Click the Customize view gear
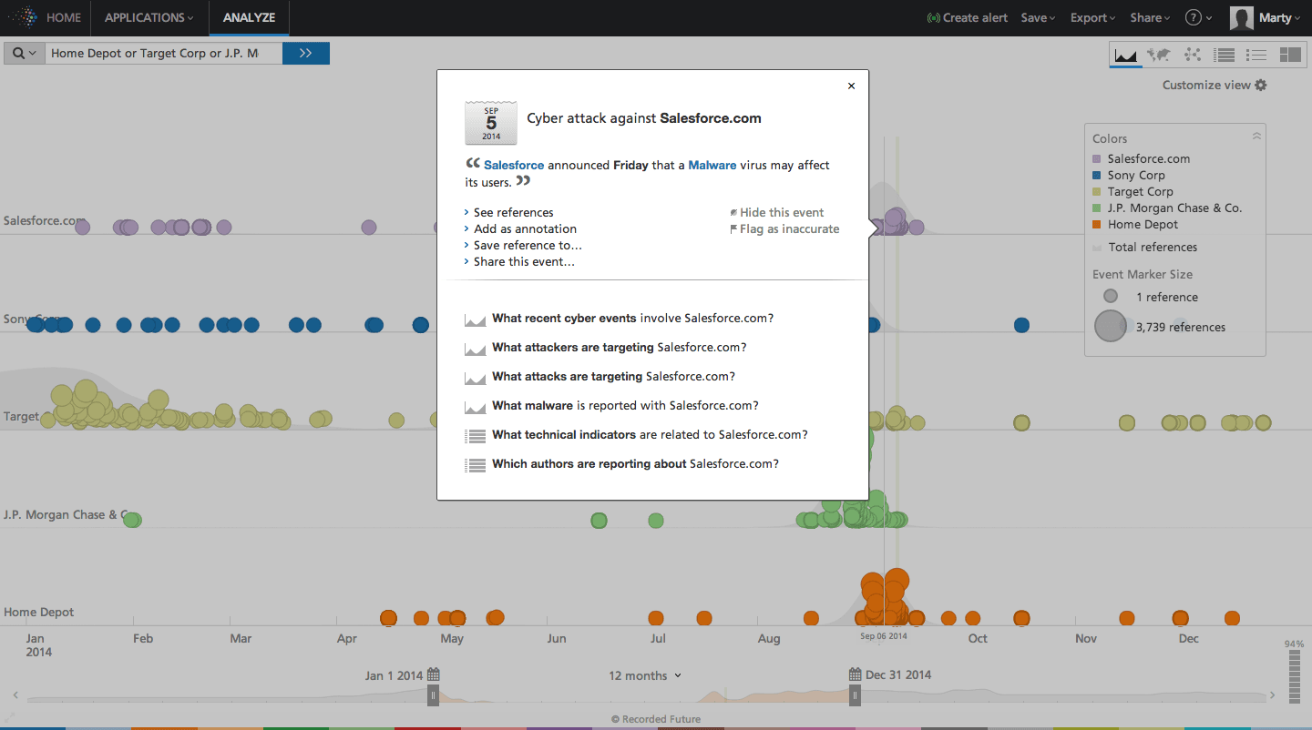This screenshot has height=730, width=1312. click(1261, 85)
